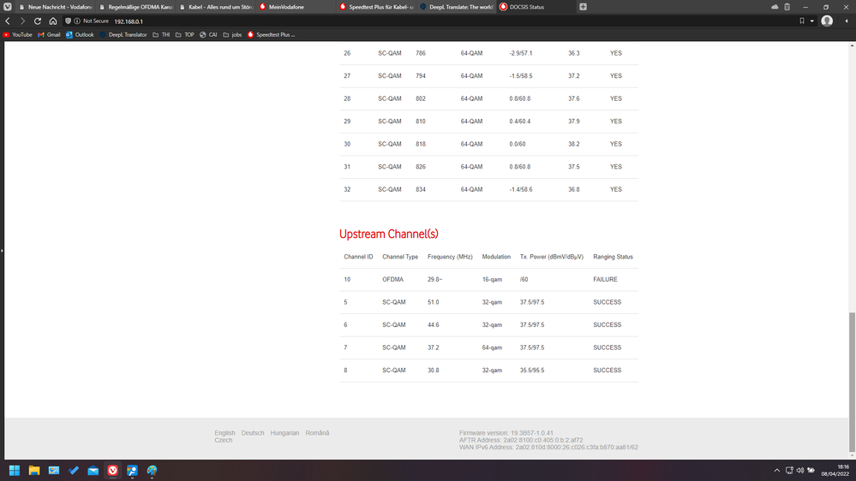Screen dimensions: 856x481
Task: Select the DOCSIS Status tab
Action: coord(536,7)
